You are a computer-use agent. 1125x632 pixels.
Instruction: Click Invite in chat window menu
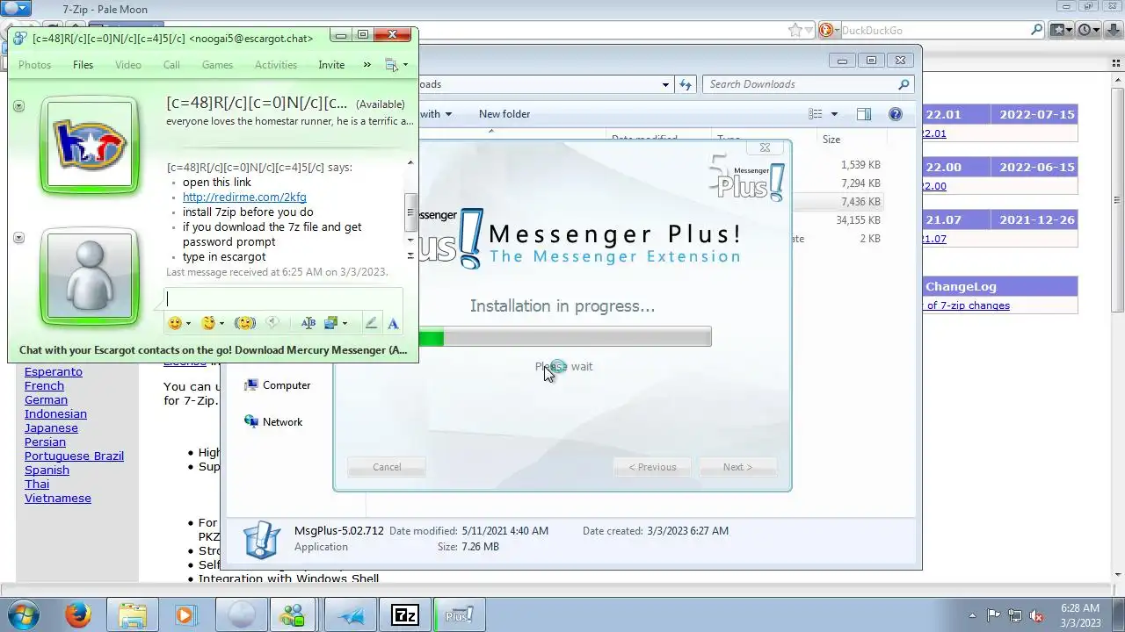(331, 65)
